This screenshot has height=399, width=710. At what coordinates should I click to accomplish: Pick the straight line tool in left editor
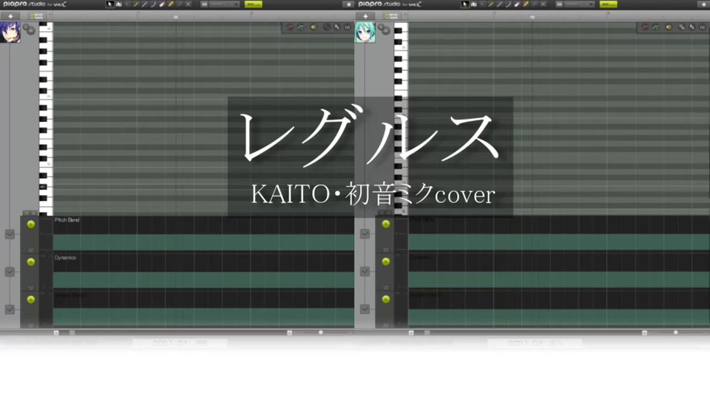tap(144, 4)
